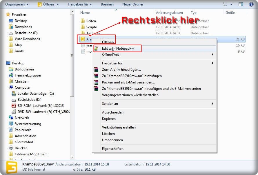Click the Systemsteuerung icon in the navigation pane
The height and width of the screenshot is (175, 258).
11,124
